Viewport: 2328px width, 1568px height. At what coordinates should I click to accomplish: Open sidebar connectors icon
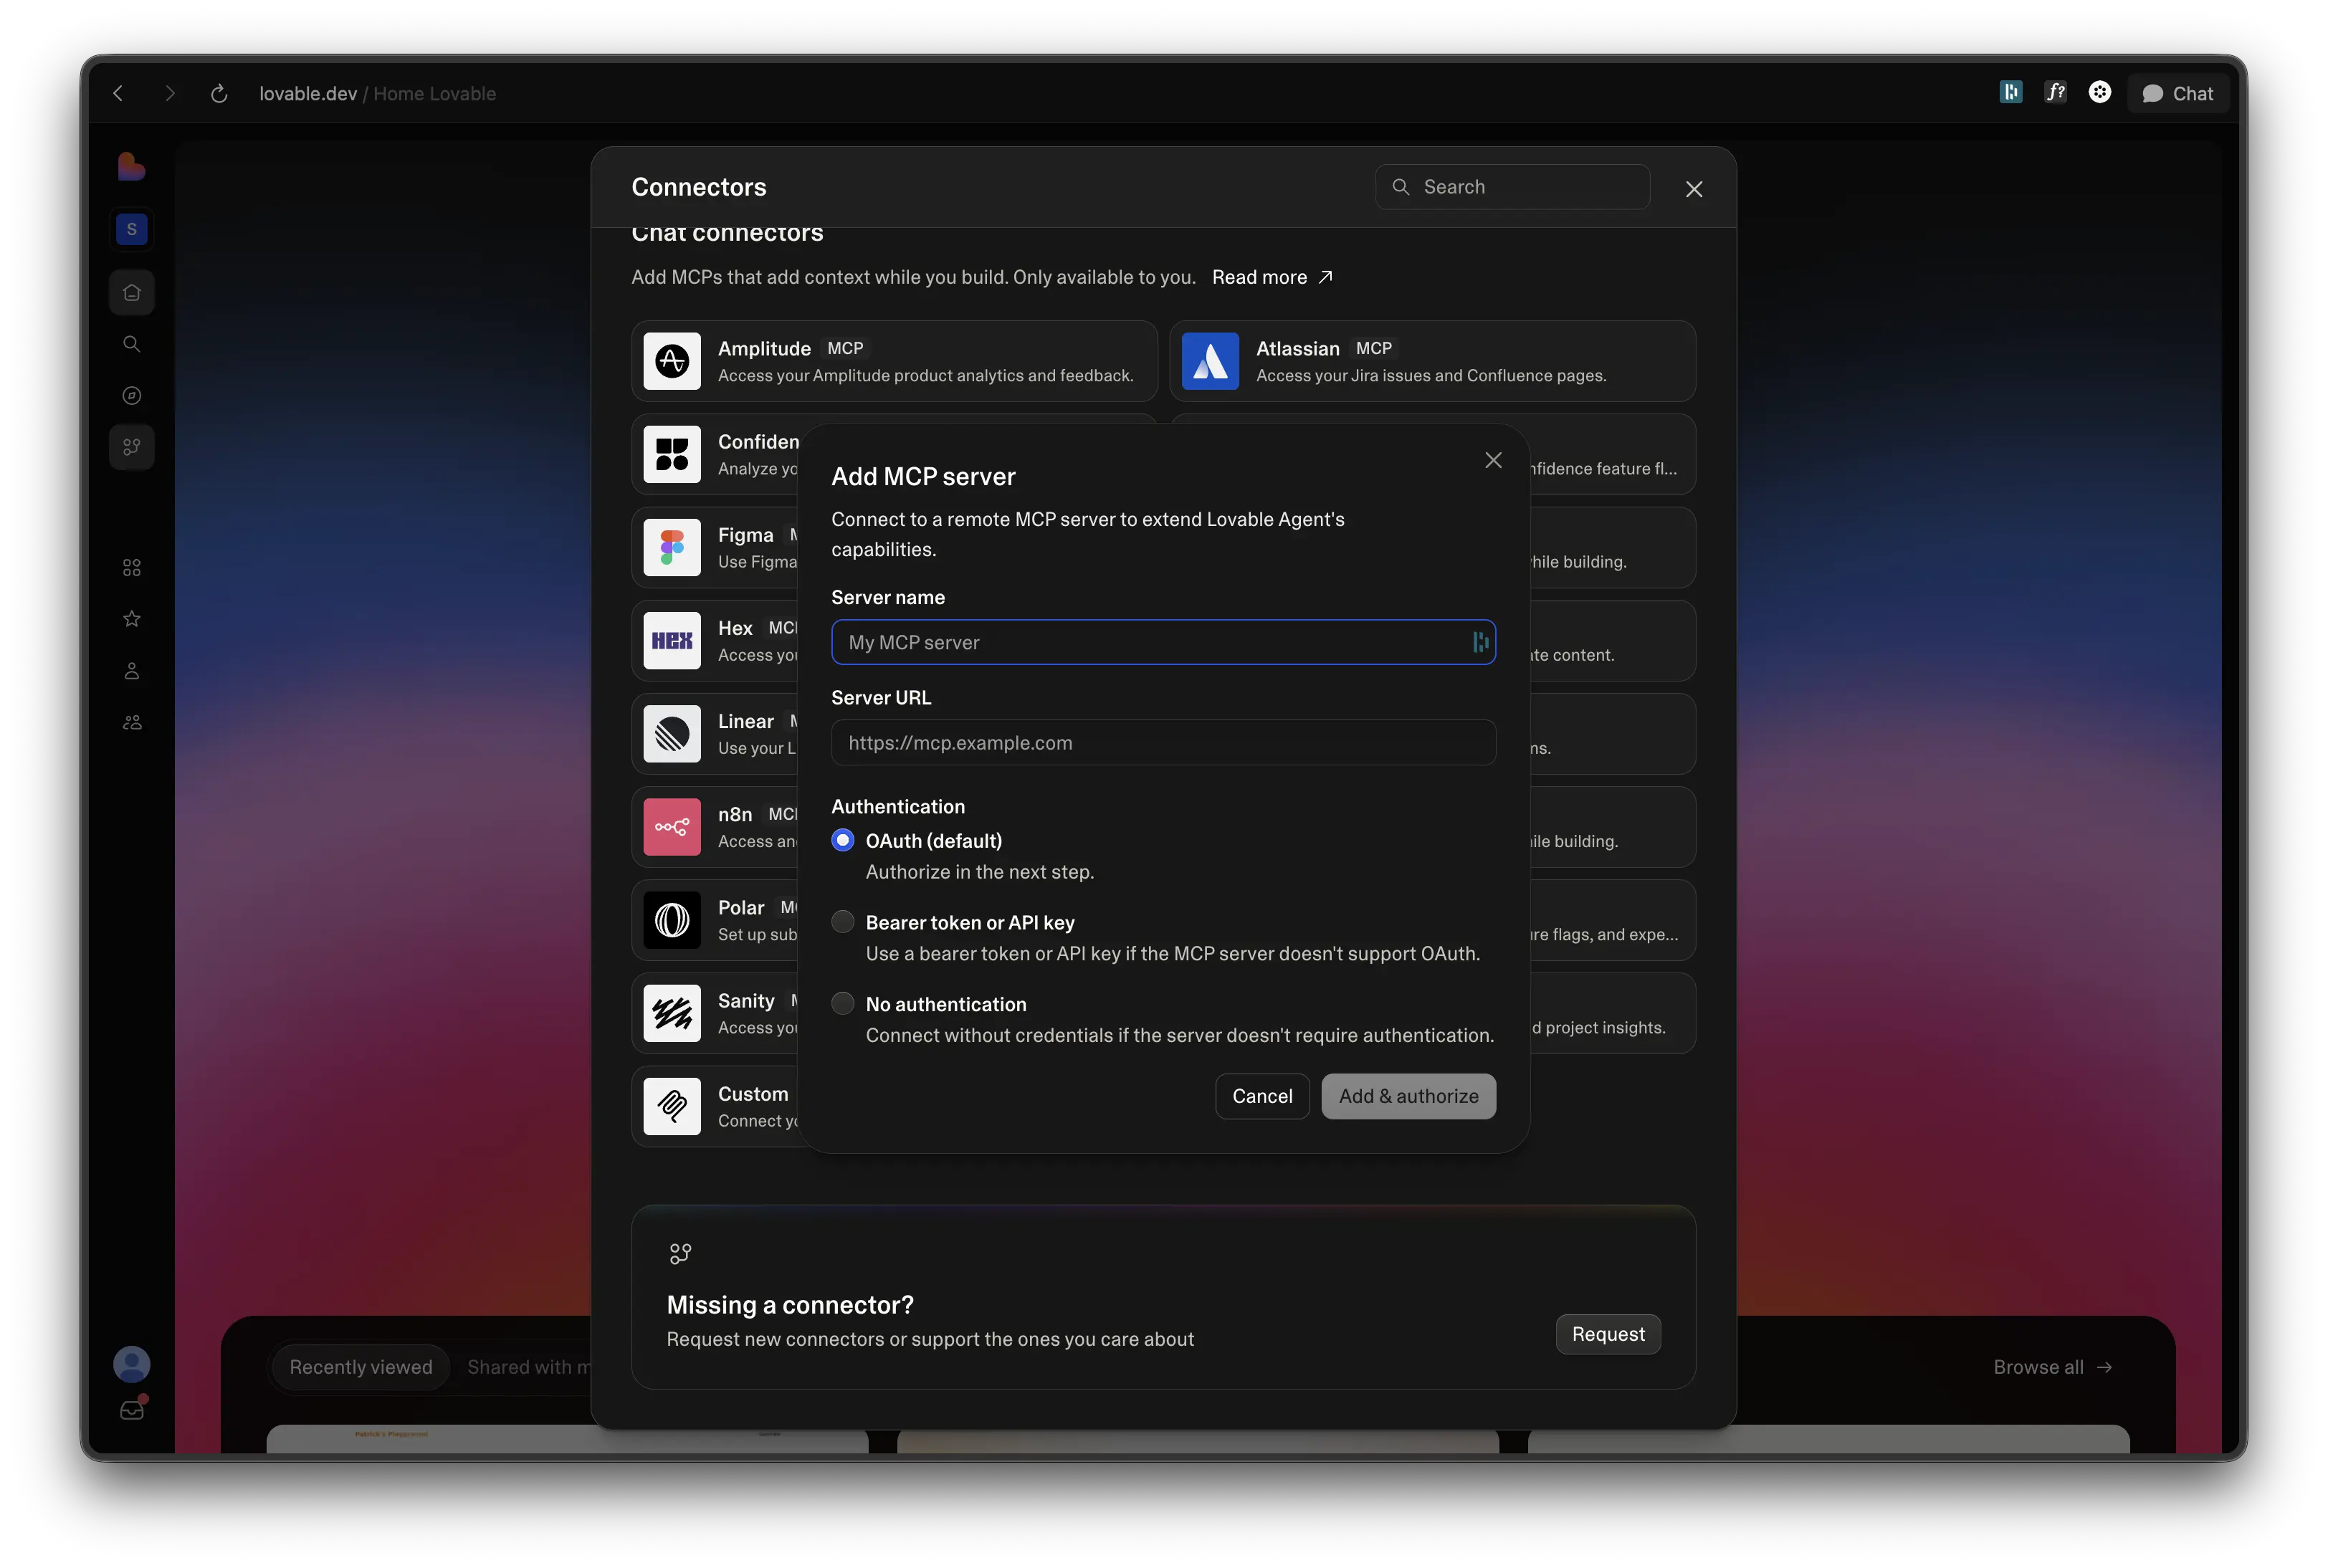point(131,447)
